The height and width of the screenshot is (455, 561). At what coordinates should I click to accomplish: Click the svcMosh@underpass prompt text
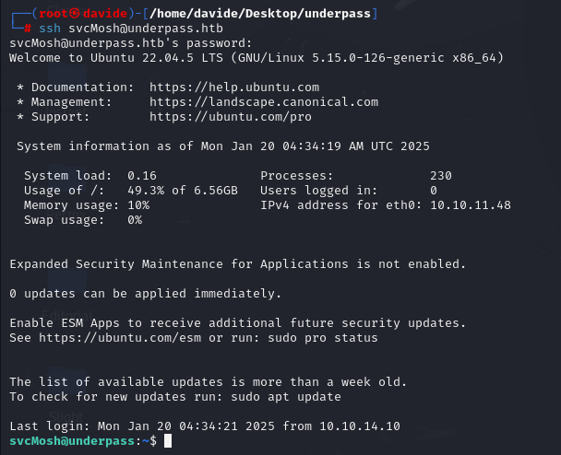(72, 440)
